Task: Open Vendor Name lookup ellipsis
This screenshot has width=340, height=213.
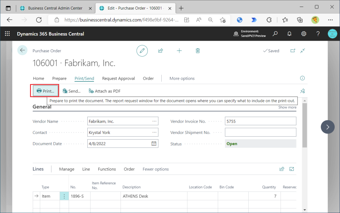Action: (154, 121)
